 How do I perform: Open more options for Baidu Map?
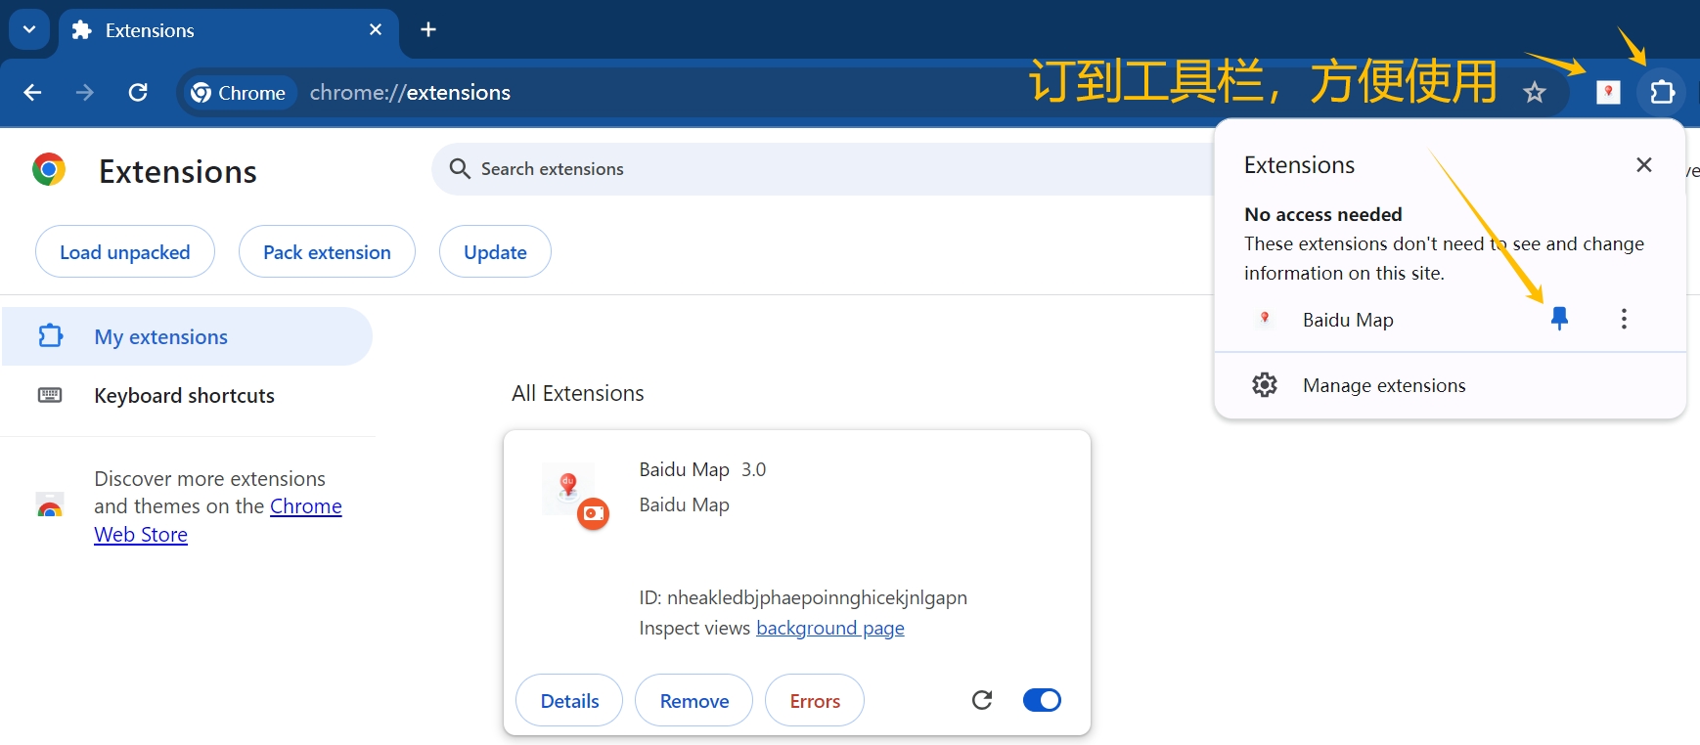click(1624, 319)
